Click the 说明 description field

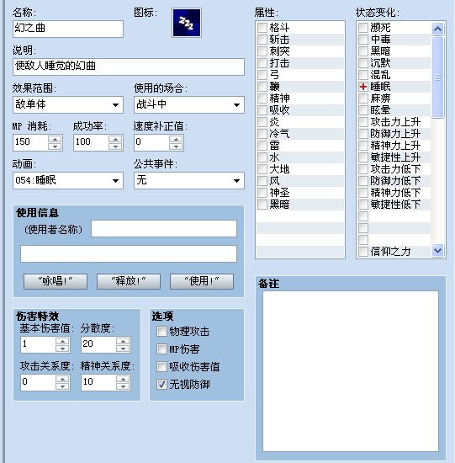129,67
